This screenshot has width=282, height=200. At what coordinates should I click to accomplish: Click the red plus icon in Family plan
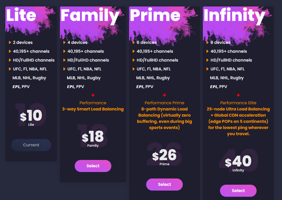click(93, 95)
